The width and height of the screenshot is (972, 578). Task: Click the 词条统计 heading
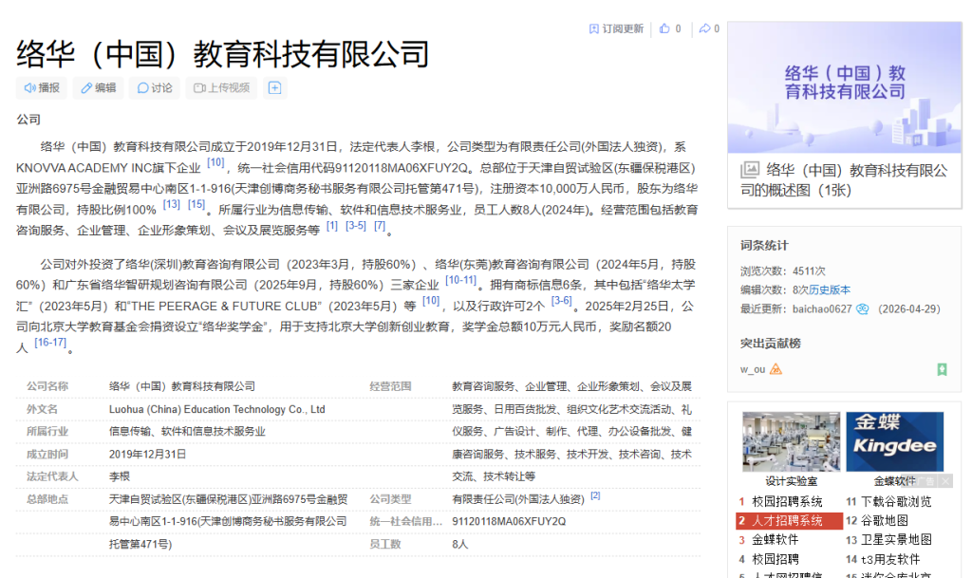tap(764, 245)
